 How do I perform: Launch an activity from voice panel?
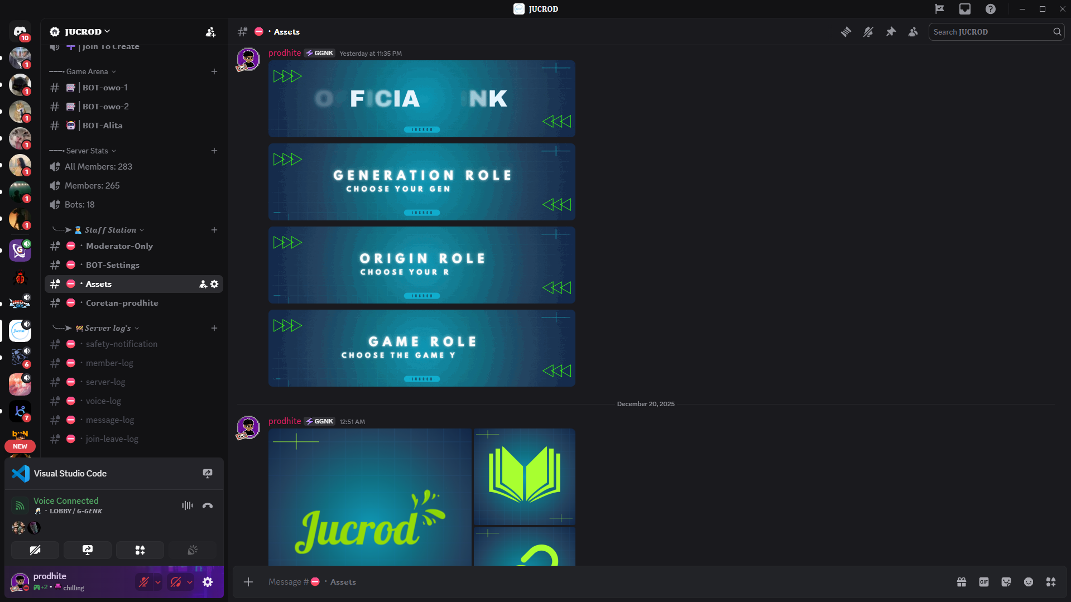pos(140,550)
